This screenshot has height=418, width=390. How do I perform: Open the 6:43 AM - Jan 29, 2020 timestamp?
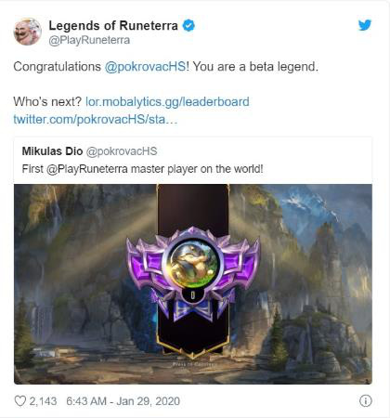(123, 401)
